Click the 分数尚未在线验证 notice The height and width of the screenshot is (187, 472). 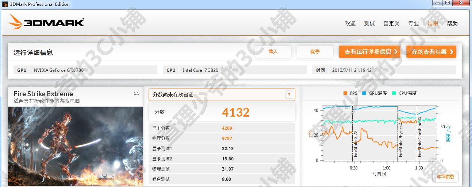pos(222,95)
